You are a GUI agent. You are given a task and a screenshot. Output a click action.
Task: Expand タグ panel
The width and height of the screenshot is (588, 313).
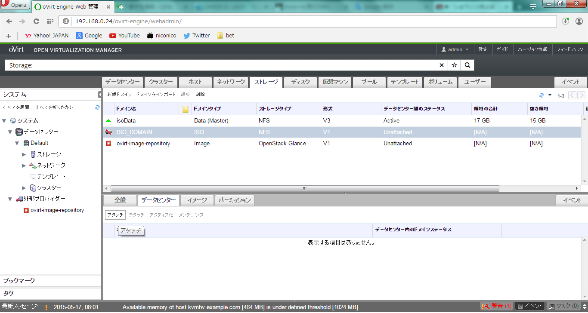click(x=50, y=293)
